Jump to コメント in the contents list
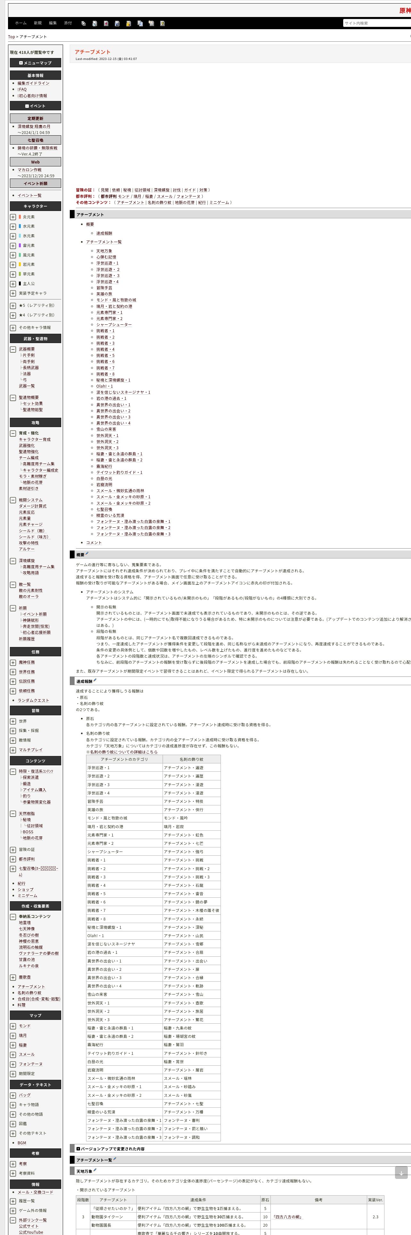 pos(94,543)
